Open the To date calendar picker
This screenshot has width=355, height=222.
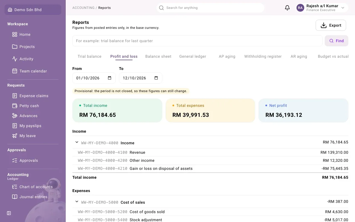pyautogui.click(x=156, y=78)
